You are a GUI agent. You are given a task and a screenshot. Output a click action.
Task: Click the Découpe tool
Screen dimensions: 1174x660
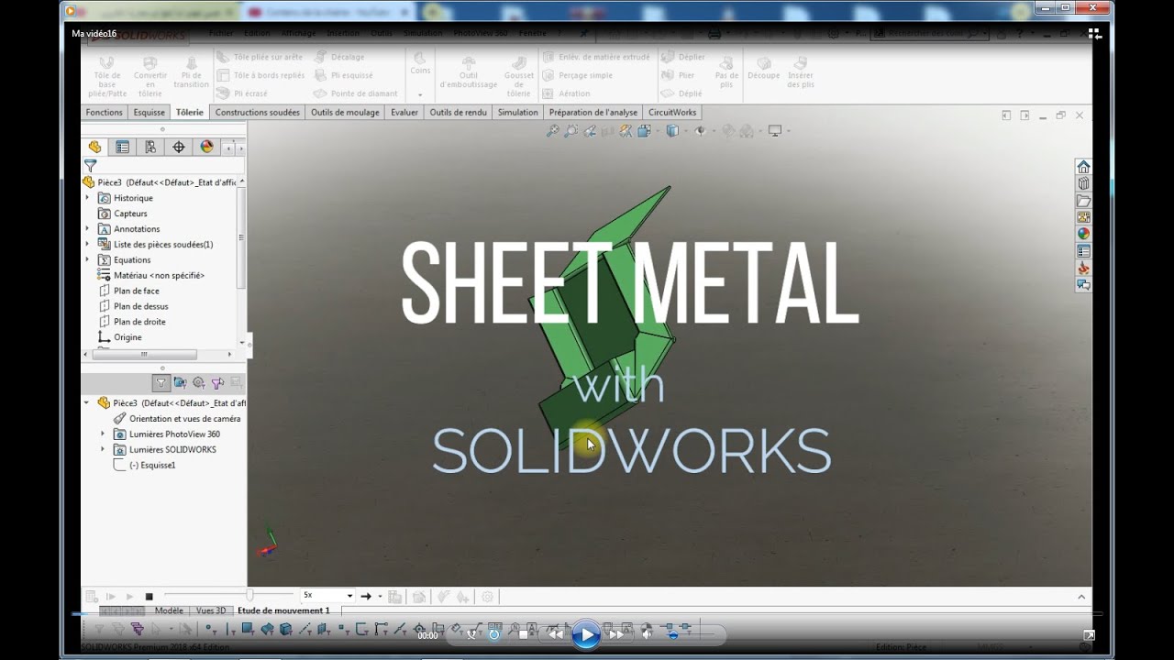click(x=762, y=68)
